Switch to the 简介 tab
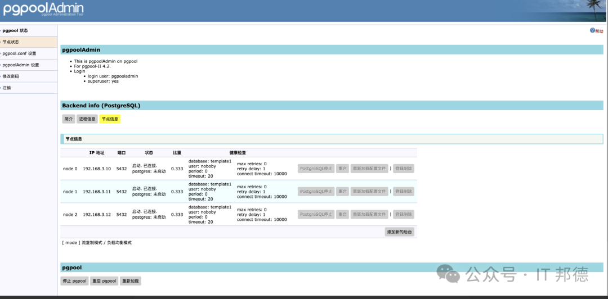This screenshot has height=299, width=608. [x=69, y=119]
